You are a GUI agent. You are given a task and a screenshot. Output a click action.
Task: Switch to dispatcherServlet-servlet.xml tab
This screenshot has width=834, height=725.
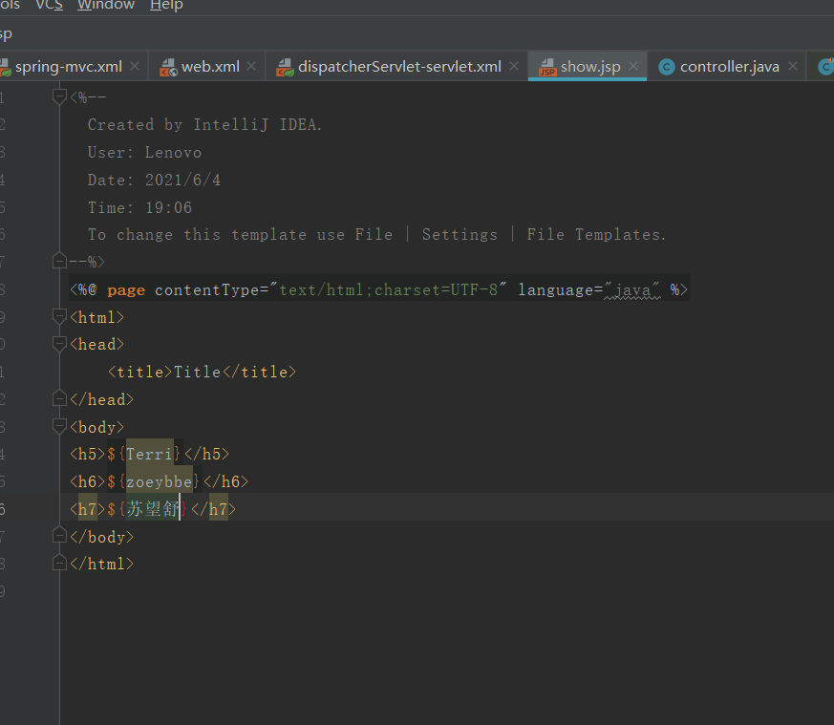[399, 67]
